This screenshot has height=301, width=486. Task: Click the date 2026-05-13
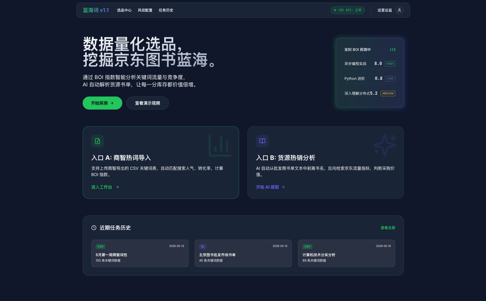(177, 246)
